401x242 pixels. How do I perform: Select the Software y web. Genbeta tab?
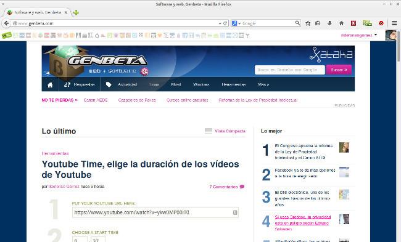(x=38, y=12)
